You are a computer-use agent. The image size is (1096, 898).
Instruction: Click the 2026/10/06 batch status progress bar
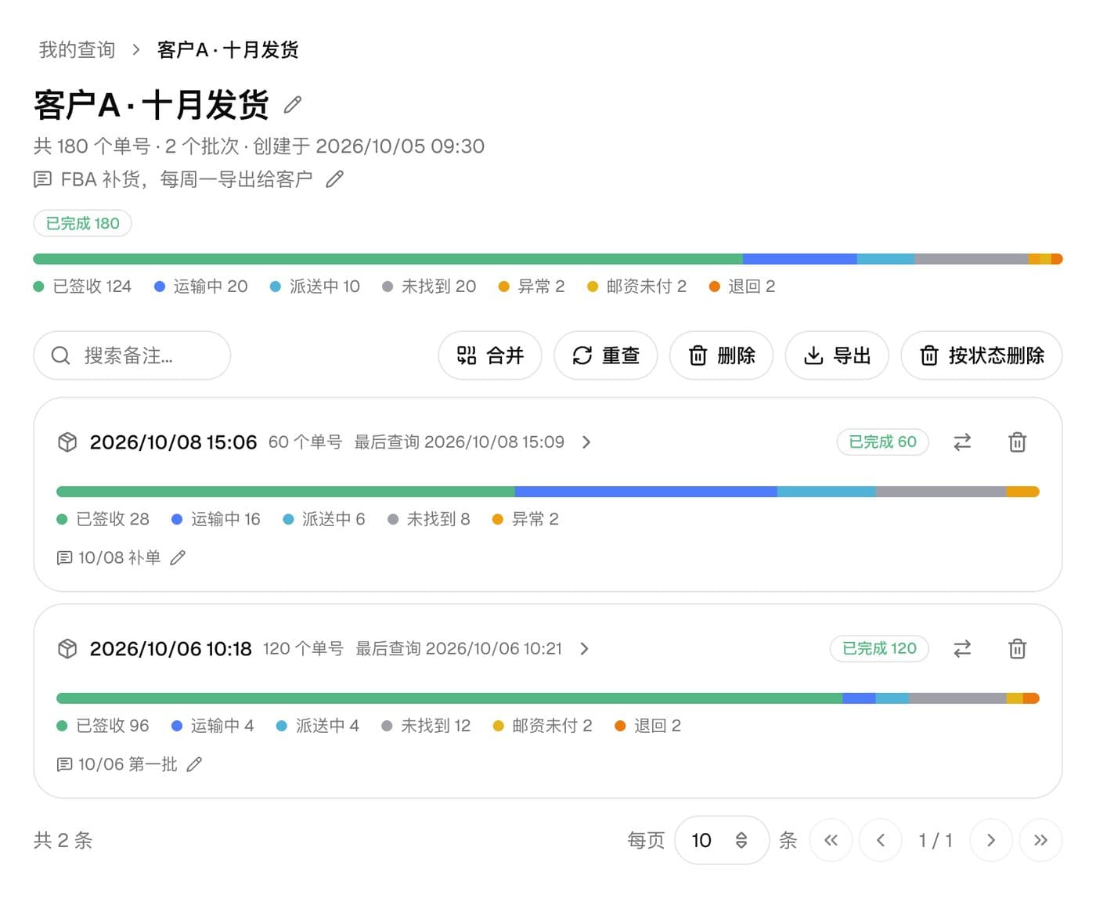[x=548, y=698]
